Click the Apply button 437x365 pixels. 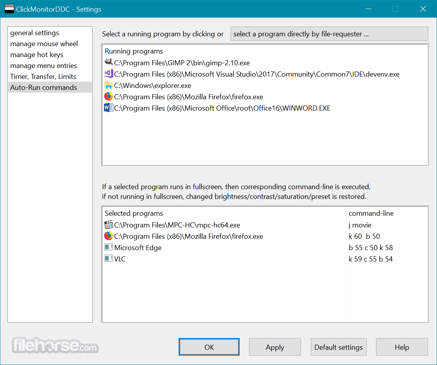pos(275,347)
